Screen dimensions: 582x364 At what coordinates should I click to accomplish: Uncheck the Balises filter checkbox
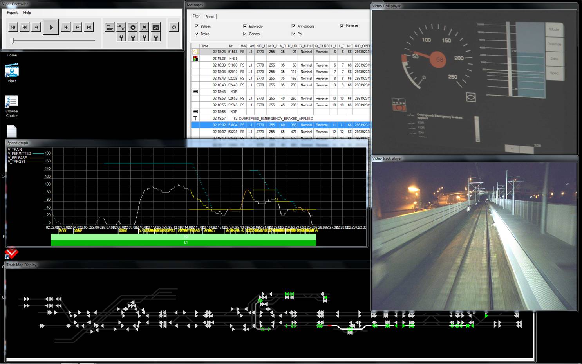pyautogui.click(x=197, y=26)
